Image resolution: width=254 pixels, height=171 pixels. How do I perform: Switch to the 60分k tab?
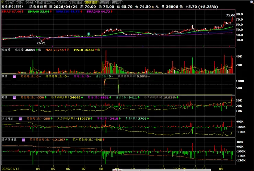click(29, 2)
